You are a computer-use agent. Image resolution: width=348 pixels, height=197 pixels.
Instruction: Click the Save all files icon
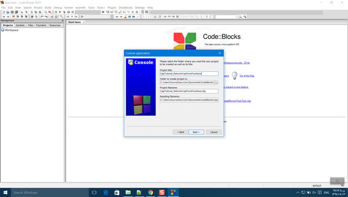16,12
